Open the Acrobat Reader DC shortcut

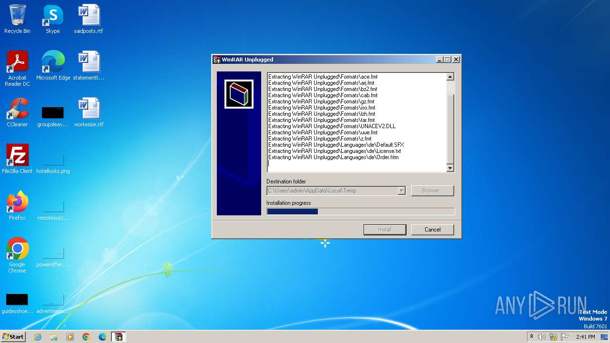17,69
